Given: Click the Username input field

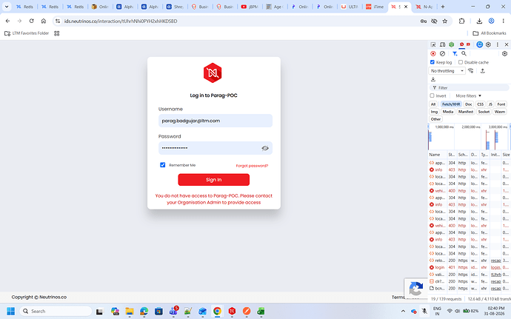Looking at the screenshot, I should click(216, 121).
